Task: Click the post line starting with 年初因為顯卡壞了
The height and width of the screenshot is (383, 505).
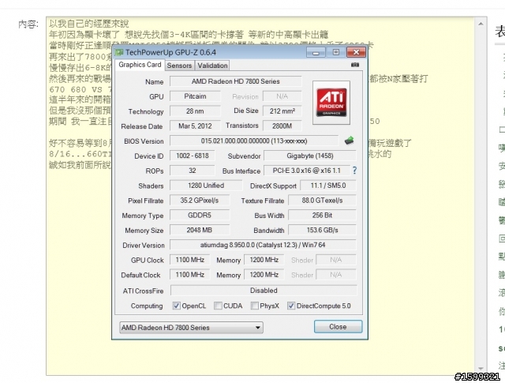Action: (189, 35)
